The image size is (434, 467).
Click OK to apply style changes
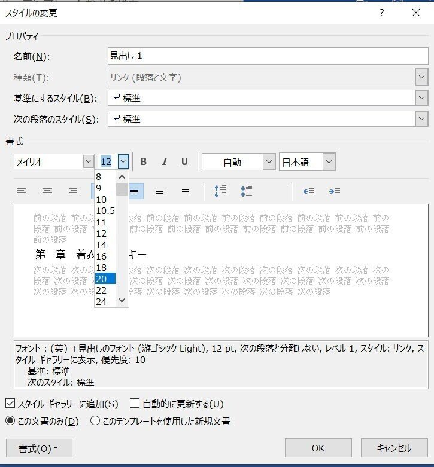coord(318,448)
